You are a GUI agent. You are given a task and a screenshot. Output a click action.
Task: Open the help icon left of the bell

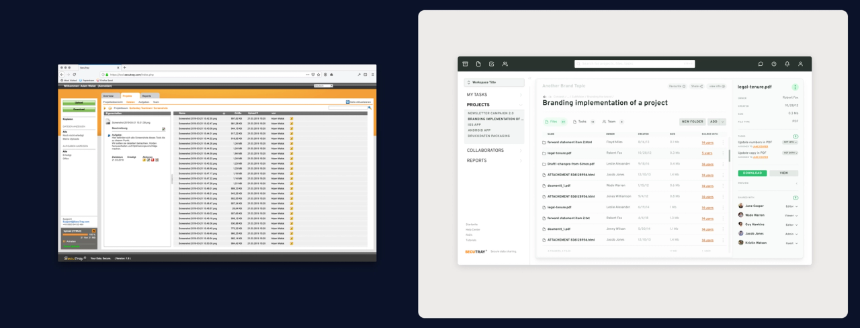774,64
